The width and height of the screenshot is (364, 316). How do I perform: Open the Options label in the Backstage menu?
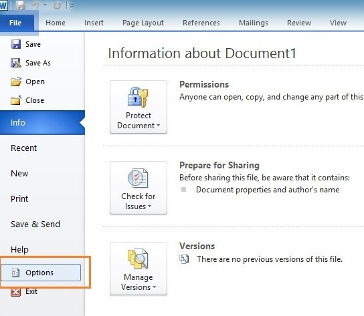pyautogui.click(x=39, y=273)
